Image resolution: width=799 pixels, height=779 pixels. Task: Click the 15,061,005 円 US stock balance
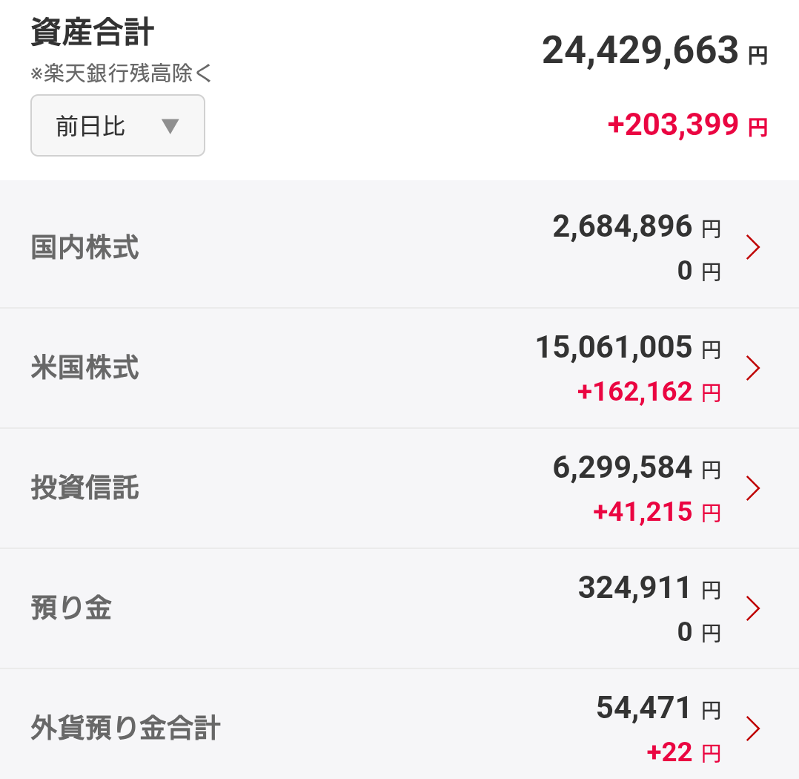pyautogui.click(x=629, y=348)
